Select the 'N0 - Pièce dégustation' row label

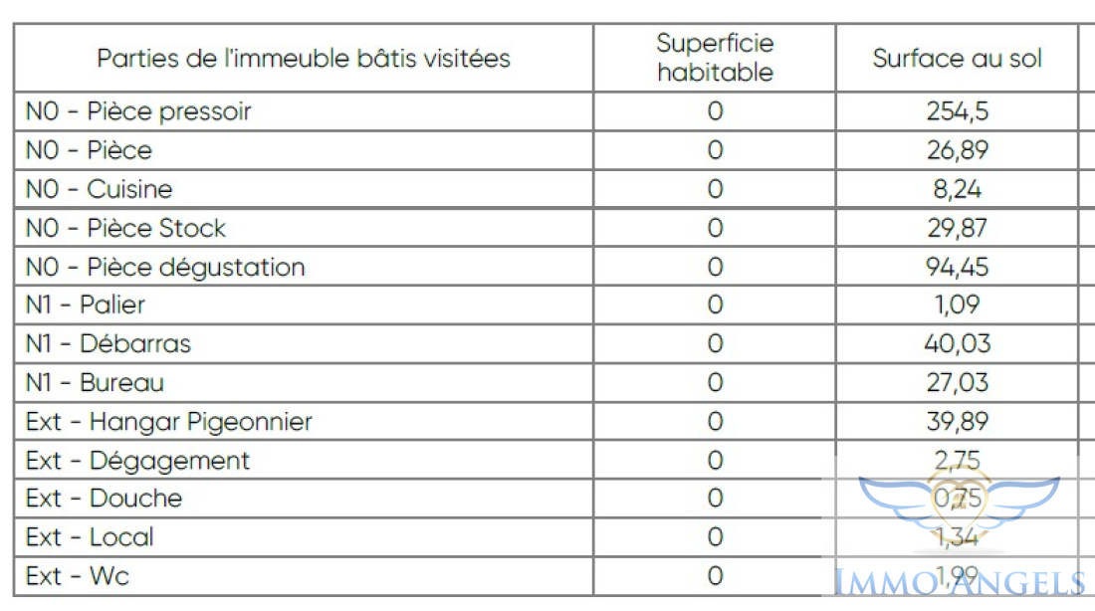(x=165, y=267)
